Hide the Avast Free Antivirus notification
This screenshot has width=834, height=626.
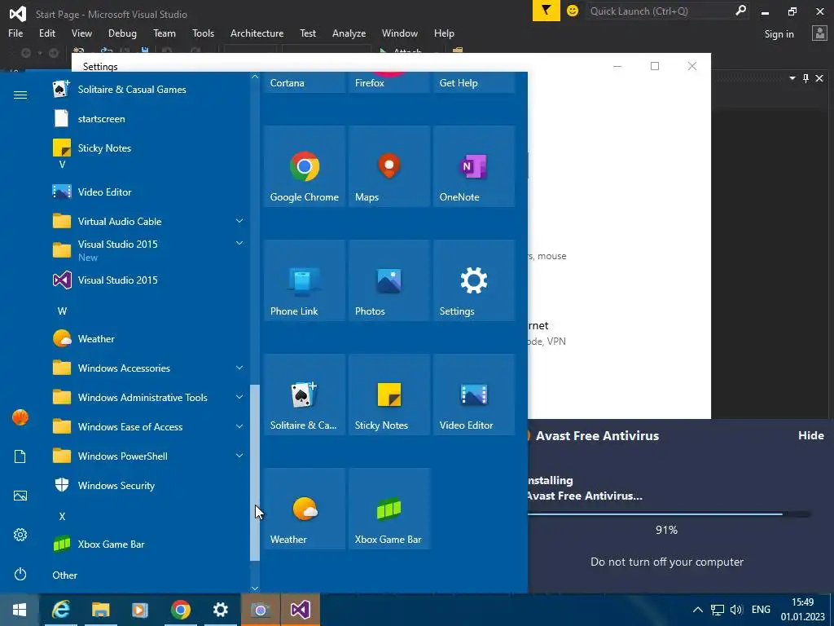pyautogui.click(x=811, y=435)
